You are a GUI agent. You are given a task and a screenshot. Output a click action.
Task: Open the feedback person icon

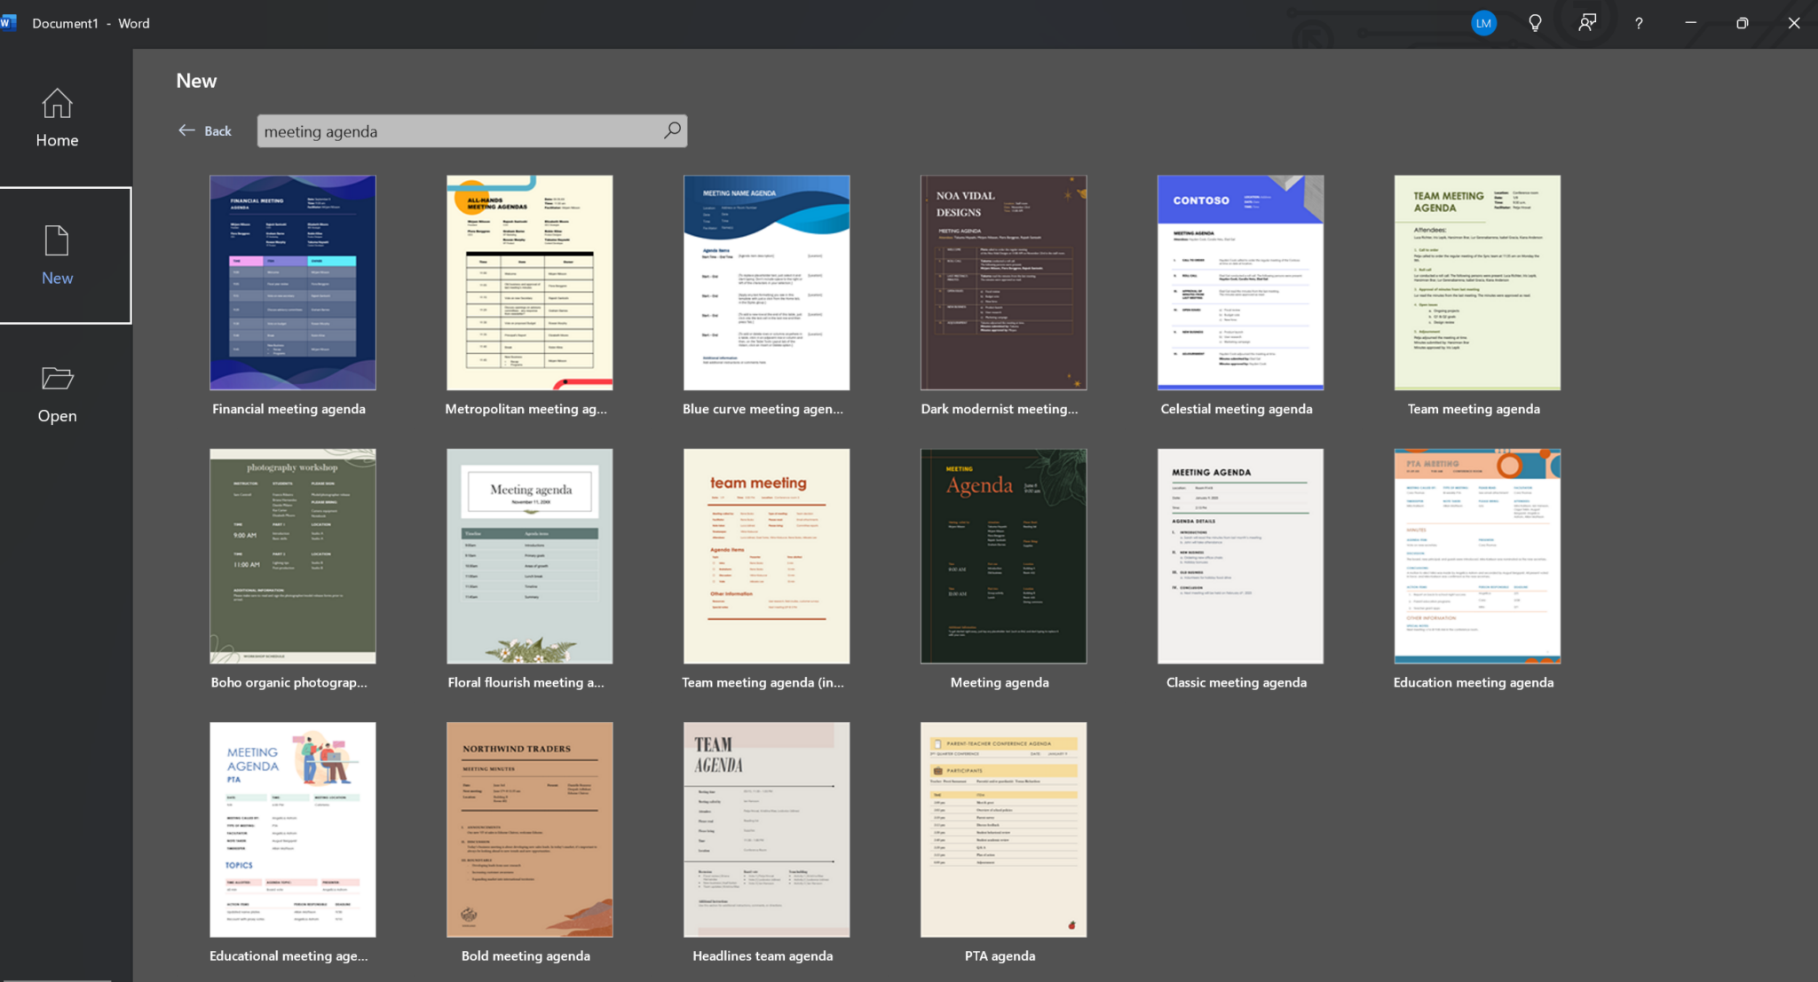[1587, 23]
